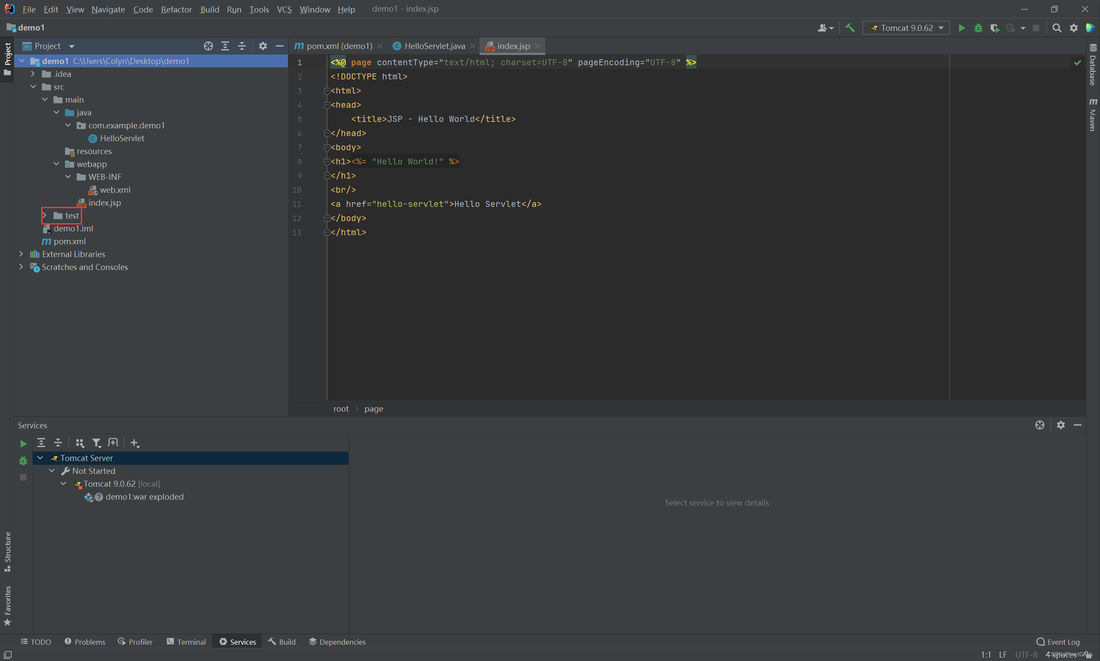Open the Terminal tool window button

(x=186, y=642)
